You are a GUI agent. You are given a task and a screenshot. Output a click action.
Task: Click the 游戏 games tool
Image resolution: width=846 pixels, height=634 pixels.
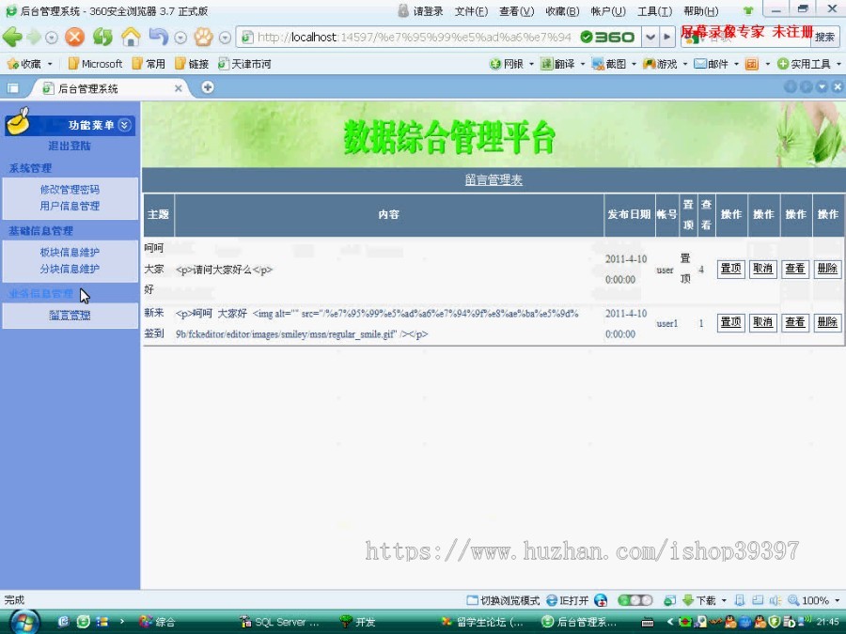(660, 64)
